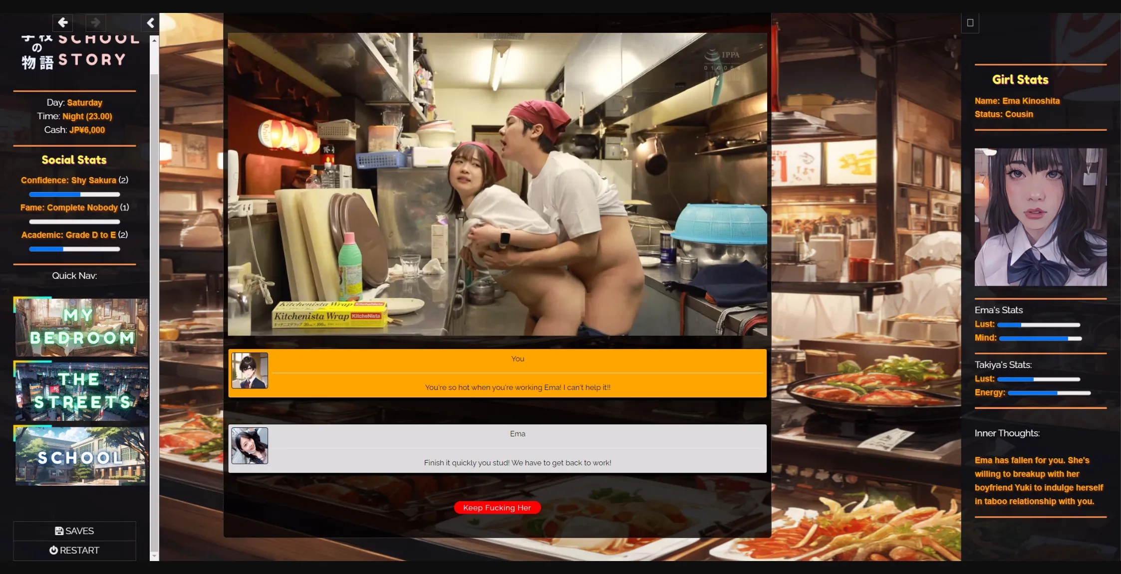The image size is (1121, 574).
Task: Click Ema's Mind stat bar
Action: 1040,339
